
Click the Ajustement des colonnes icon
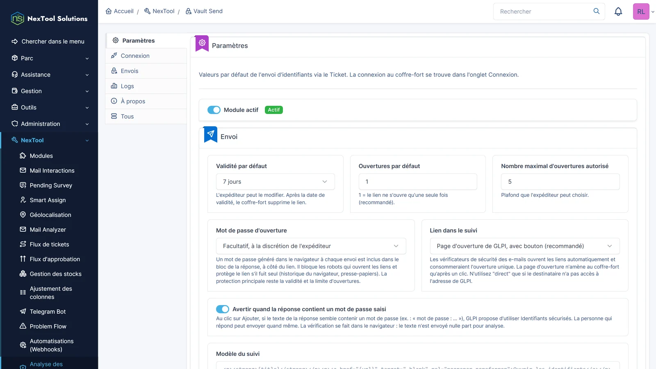pyautogui.click(x=23, y=293)
